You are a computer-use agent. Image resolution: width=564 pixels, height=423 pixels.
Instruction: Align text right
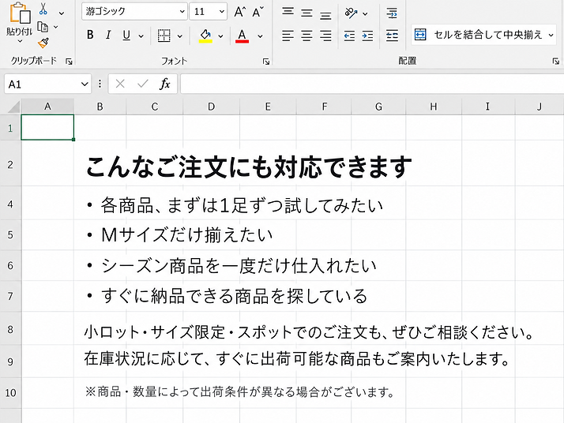[x=325, y=36]
